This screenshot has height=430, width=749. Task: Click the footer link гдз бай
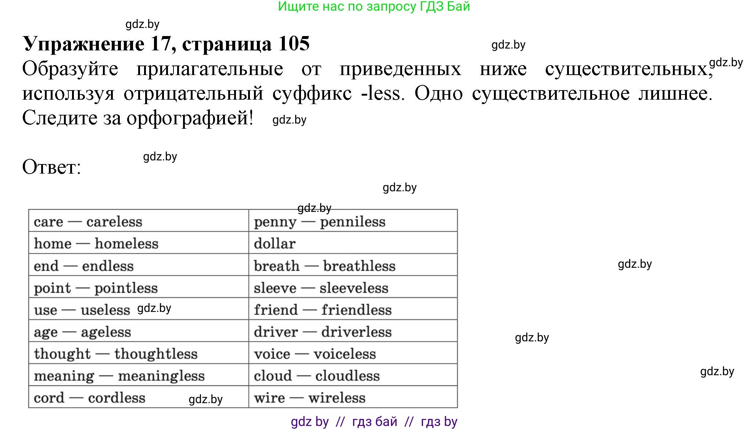coord(373,422)
